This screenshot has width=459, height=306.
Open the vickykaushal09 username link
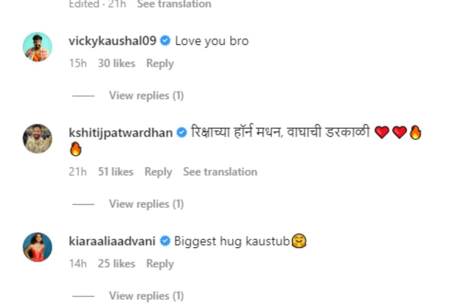coord(112,41)
